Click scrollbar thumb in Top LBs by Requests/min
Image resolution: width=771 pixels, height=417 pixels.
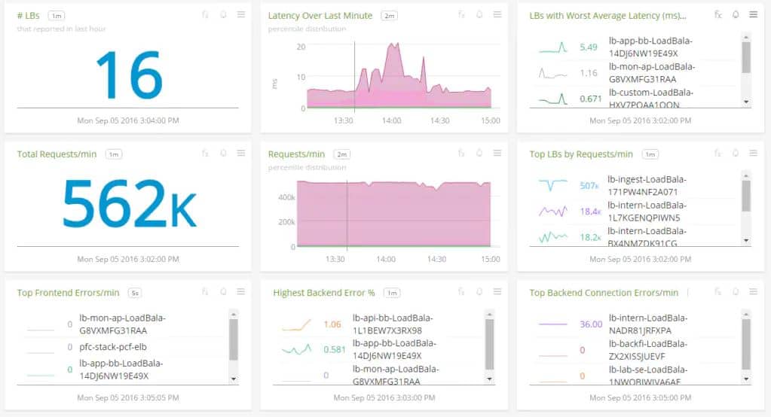click(746, 196)
